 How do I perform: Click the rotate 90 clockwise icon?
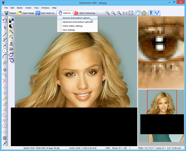[x=11, y=55]
